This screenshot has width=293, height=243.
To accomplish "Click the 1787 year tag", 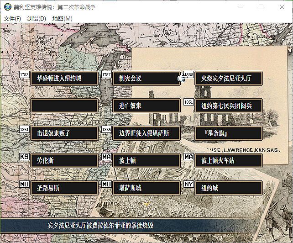I will click(106, 74).
